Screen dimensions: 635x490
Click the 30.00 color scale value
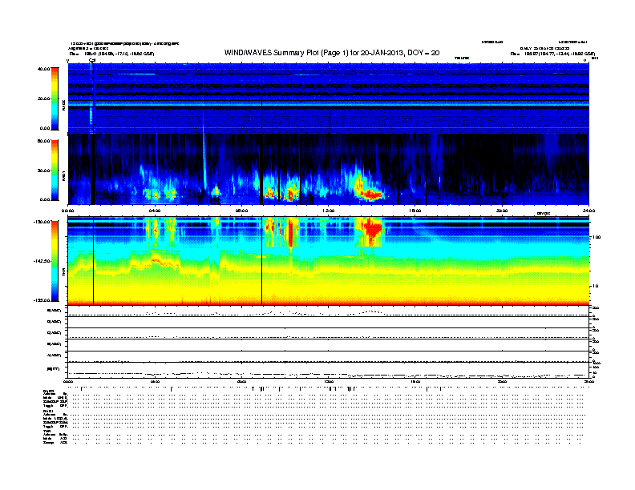[x=44, y=171]
